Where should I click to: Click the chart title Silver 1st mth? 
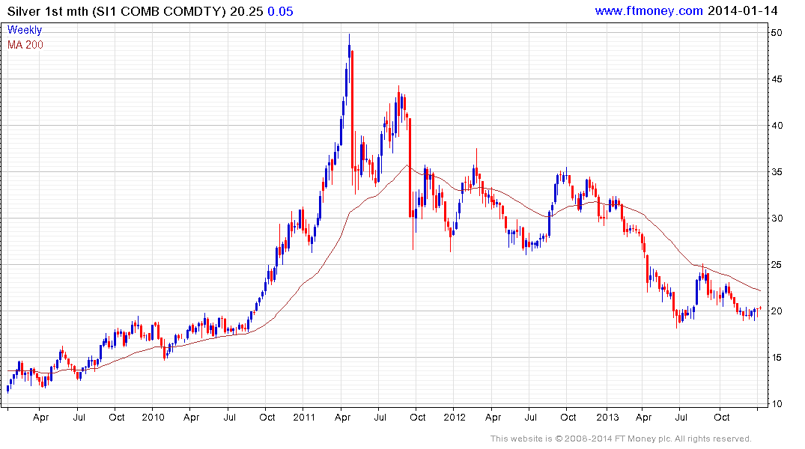pyautogui.click(x=48, y=11)
